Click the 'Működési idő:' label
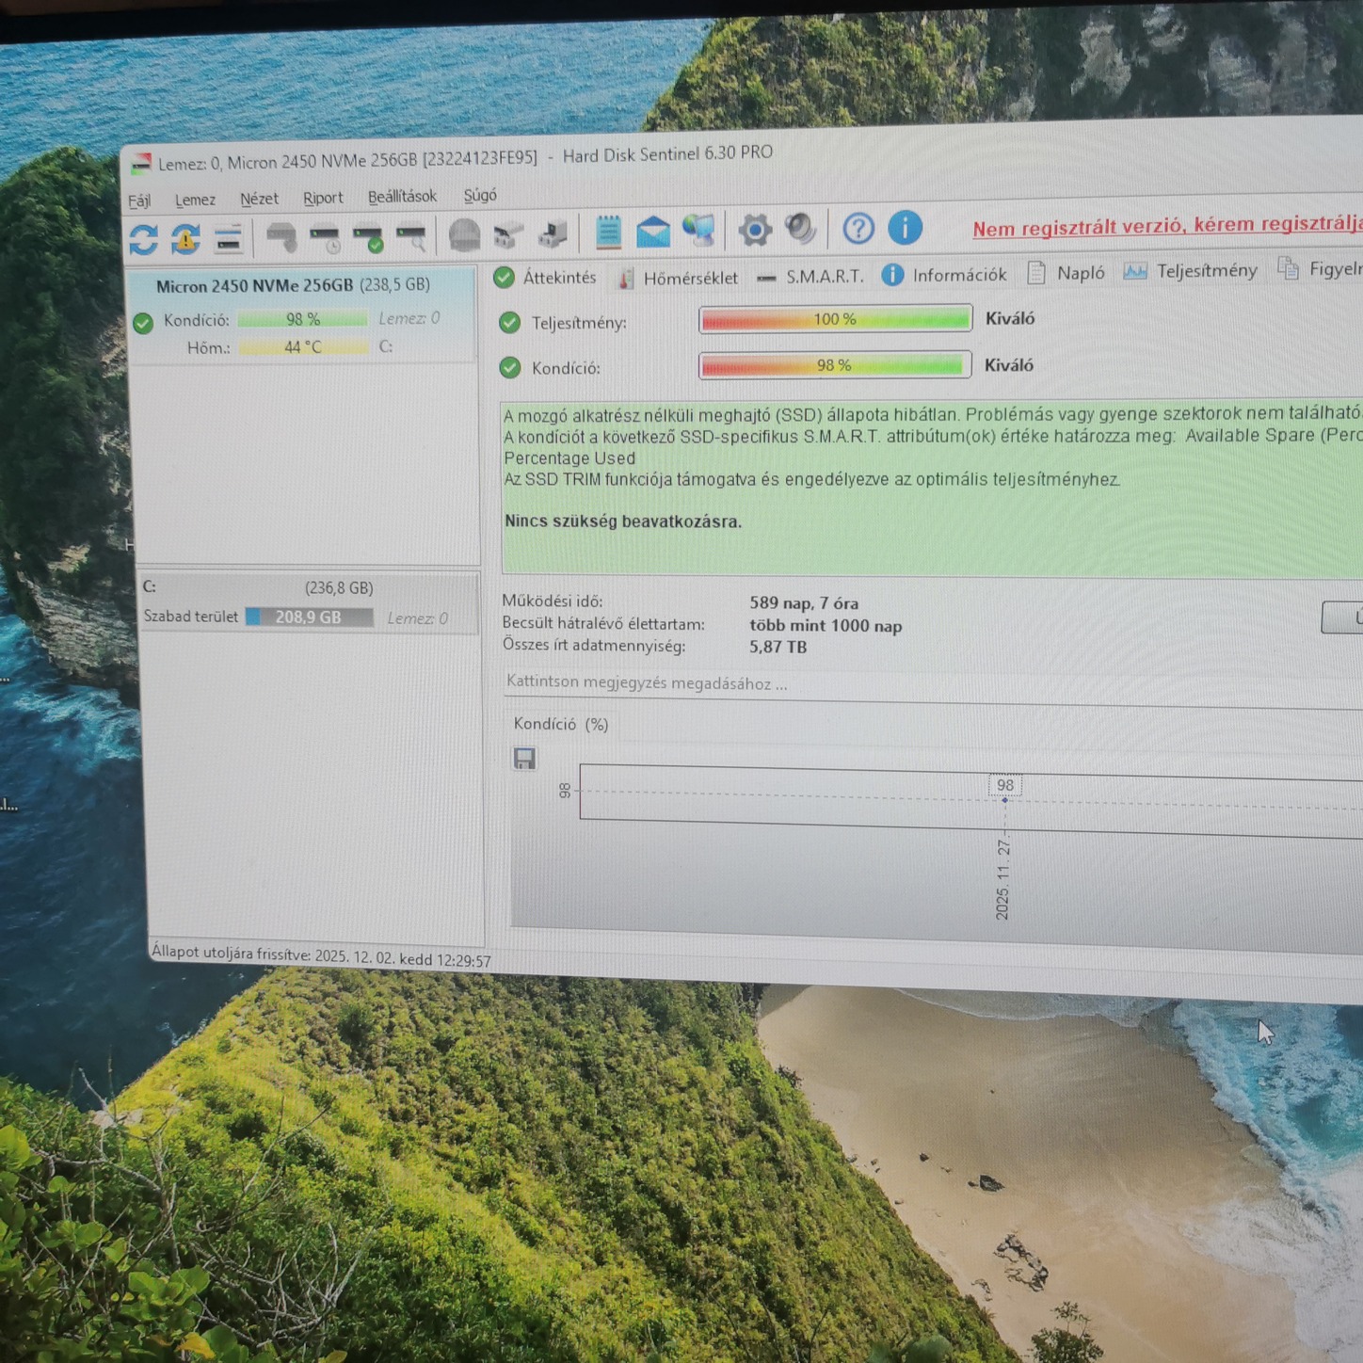 pos(553,601)
